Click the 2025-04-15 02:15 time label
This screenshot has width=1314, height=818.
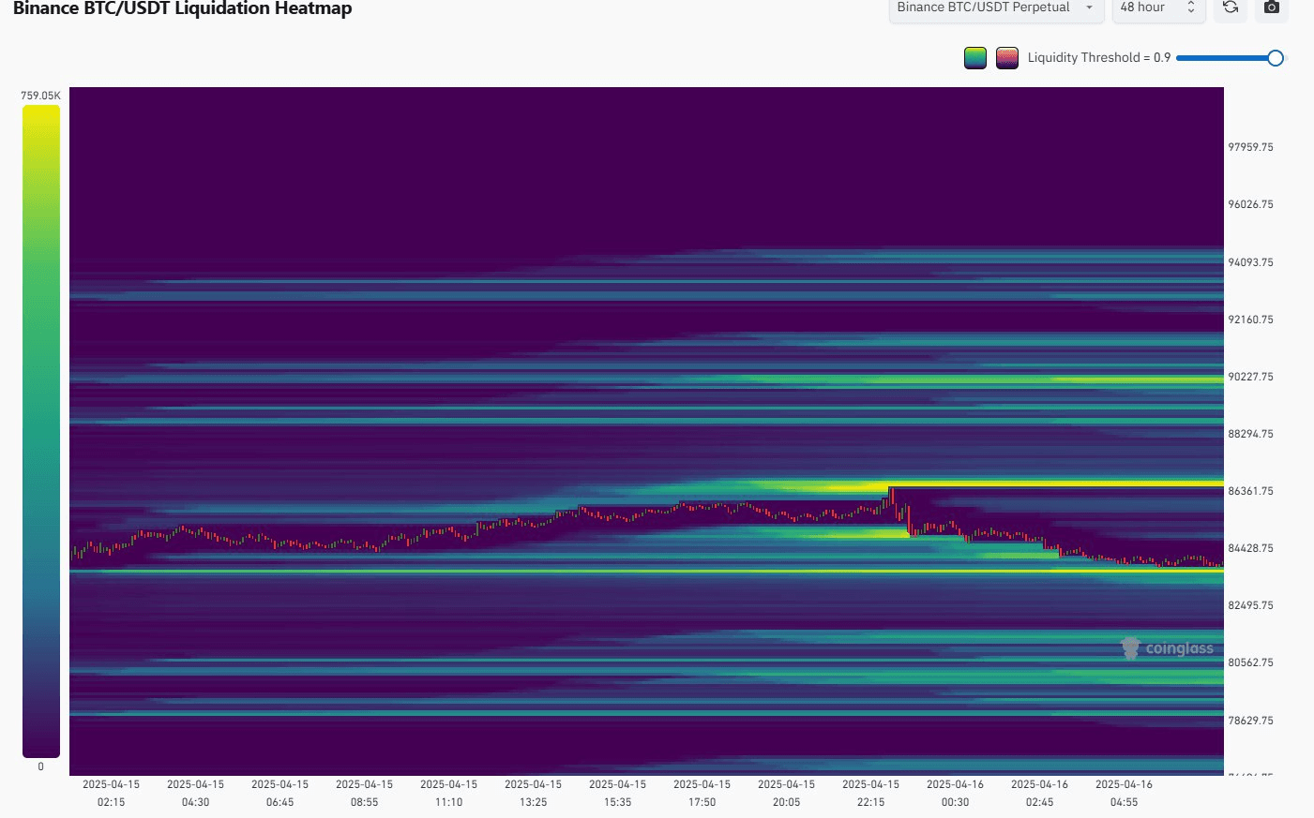point(111,793)
